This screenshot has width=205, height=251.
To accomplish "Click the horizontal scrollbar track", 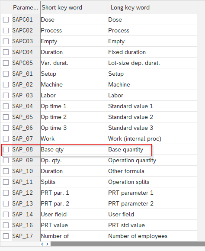I will (128, 244).
